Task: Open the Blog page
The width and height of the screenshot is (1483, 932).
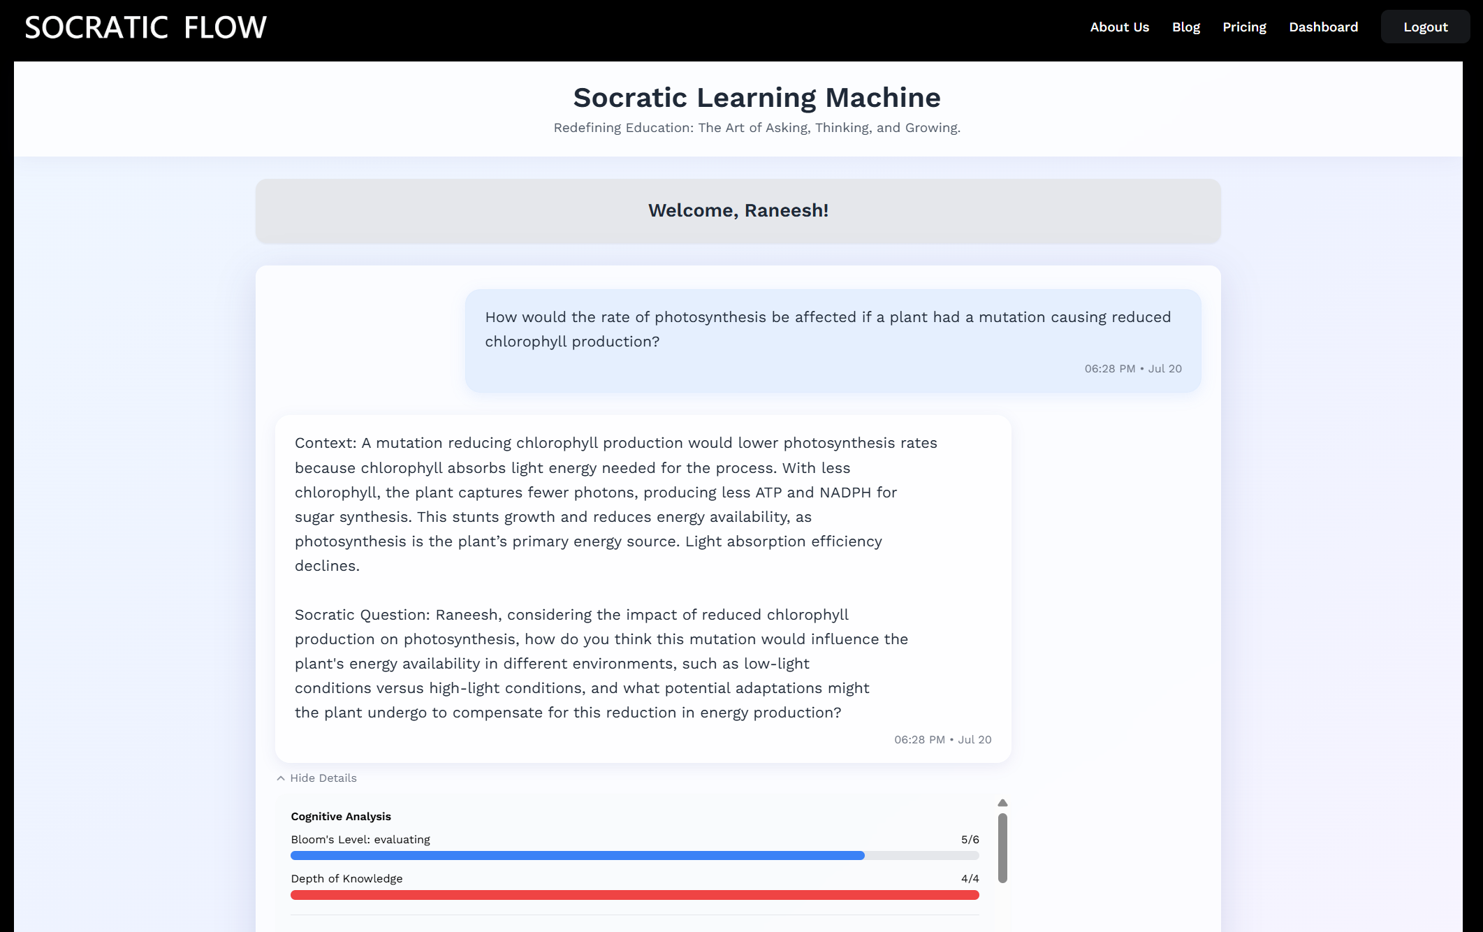Action: point(1185,27)
